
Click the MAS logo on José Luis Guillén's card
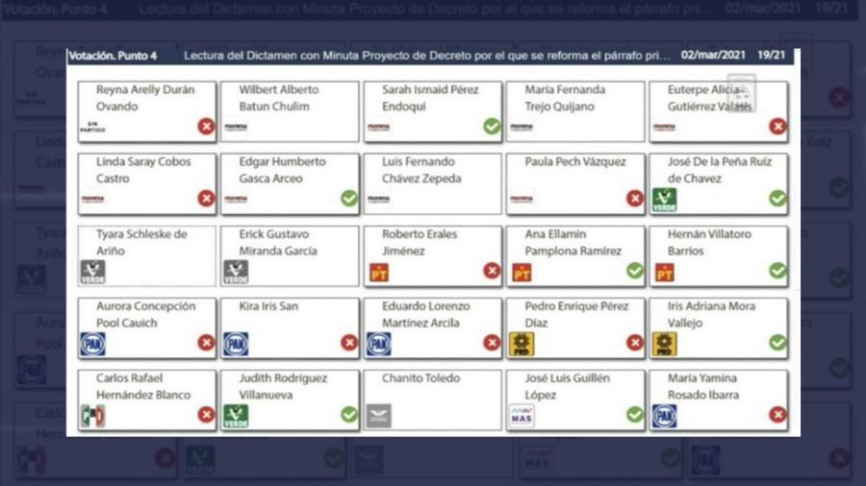coord(522,416)
